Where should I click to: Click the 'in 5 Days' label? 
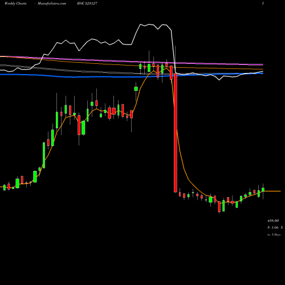click(x=274, y=234)
